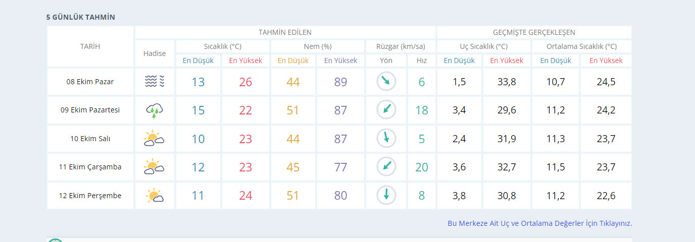Select the record high value 33,8
695x242 pixels.
coord(507,82)
